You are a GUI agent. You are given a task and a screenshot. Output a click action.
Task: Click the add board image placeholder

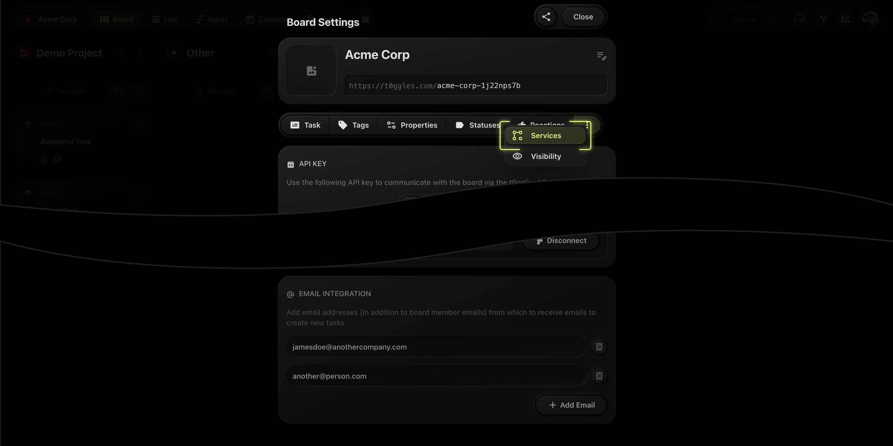click(311, 71)
